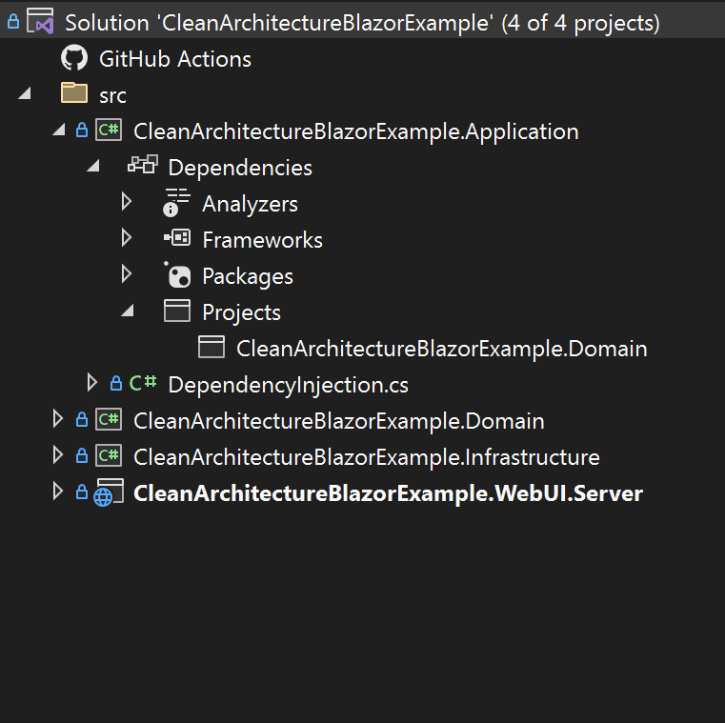Click the Projects node window icon
725x723 pixels.
click(177, 311)
